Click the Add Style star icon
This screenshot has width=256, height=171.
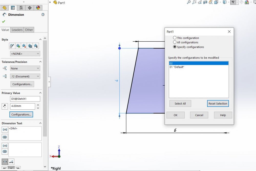pyautogui.click(x=18, y=46)
